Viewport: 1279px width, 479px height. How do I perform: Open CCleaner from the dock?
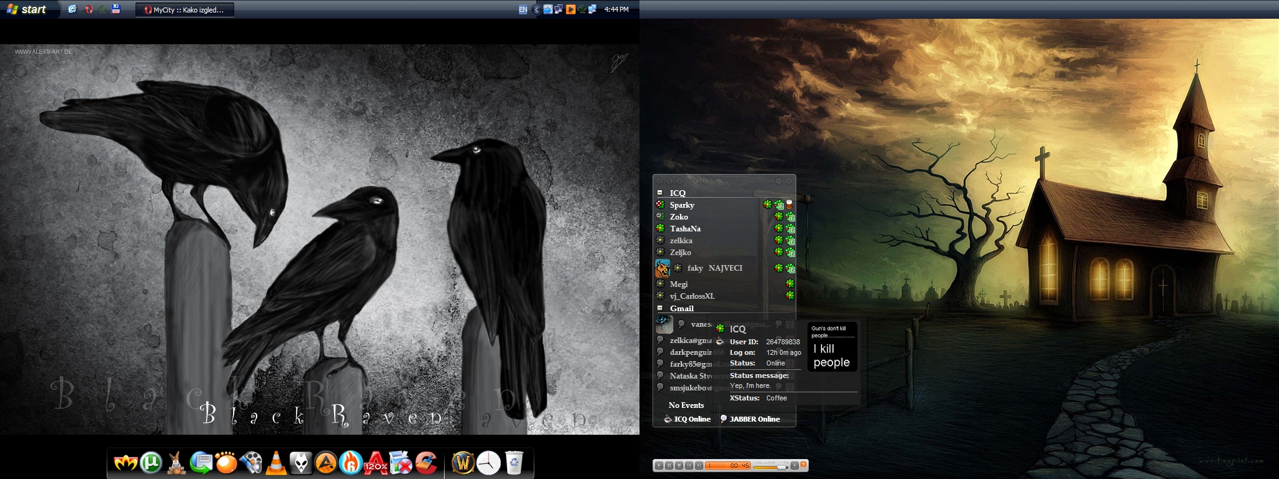427,463
